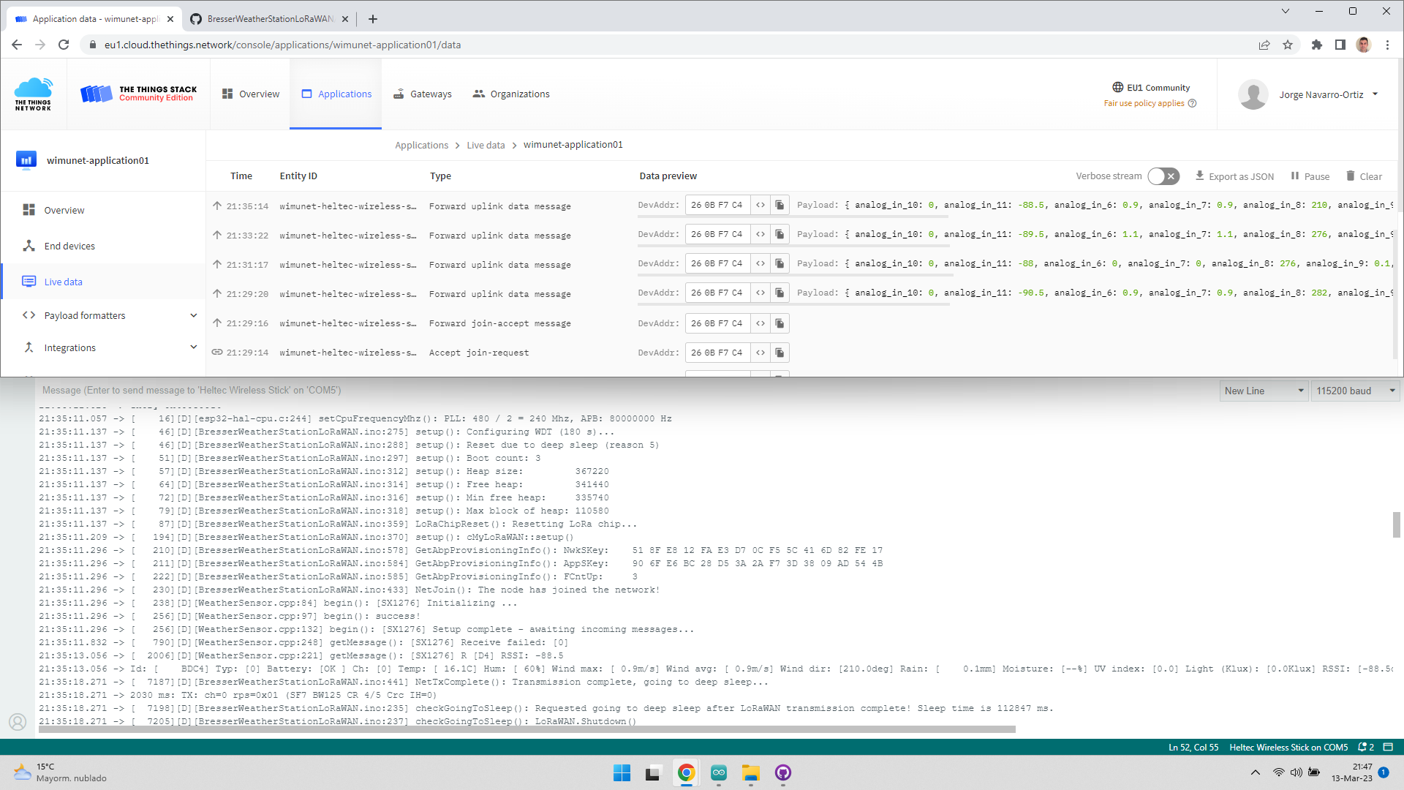Image resolution: width=1404 pixels, height=790 pixels.
Task: Toggle Verbose stream switch
Action: 1163,176
